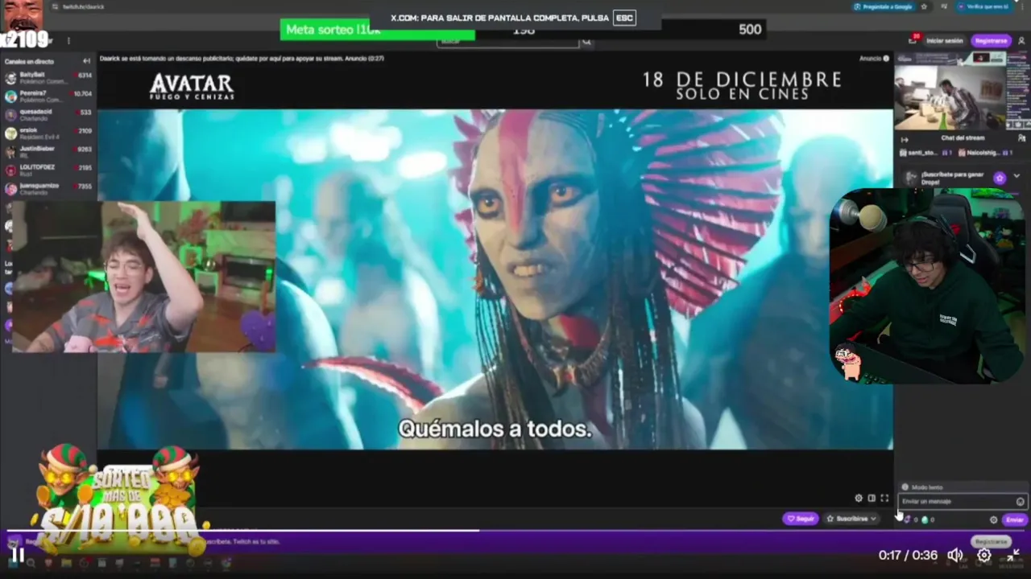
Task: Open quesadacid channel in sidebar
Action: pyautogui.click(x=48, y=115)
